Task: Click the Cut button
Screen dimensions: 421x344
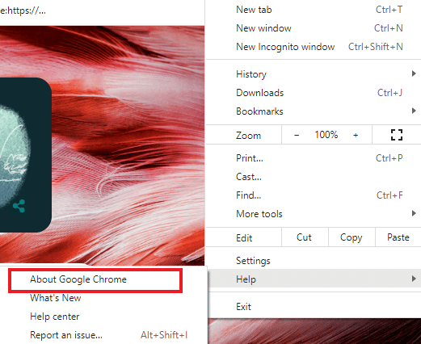Action: (305, 237)
